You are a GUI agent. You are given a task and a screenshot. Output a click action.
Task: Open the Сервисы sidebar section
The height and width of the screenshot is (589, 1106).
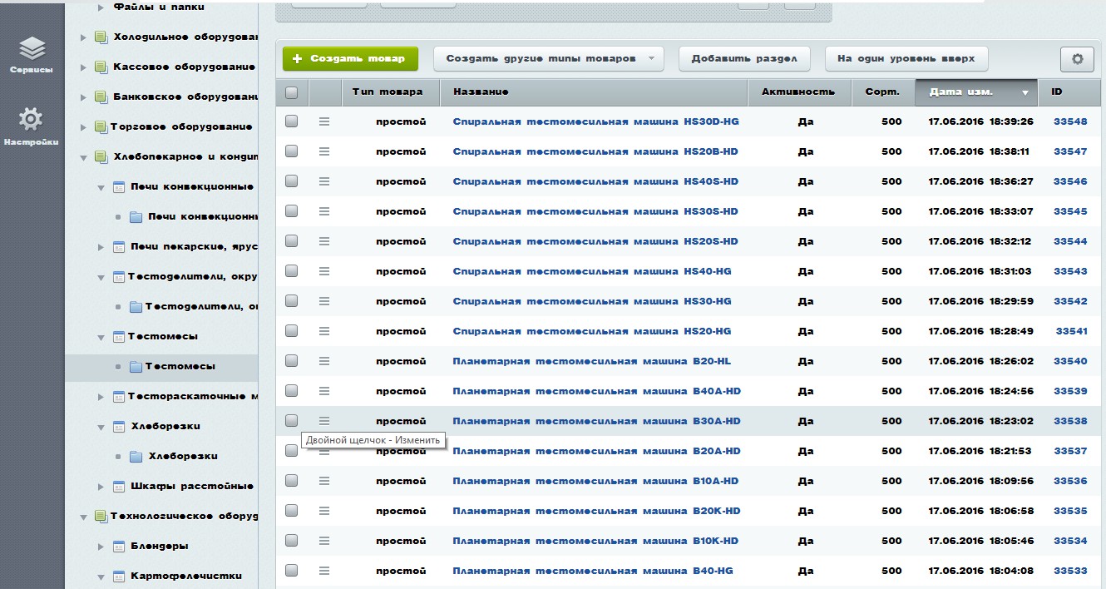tap(32, 55)
